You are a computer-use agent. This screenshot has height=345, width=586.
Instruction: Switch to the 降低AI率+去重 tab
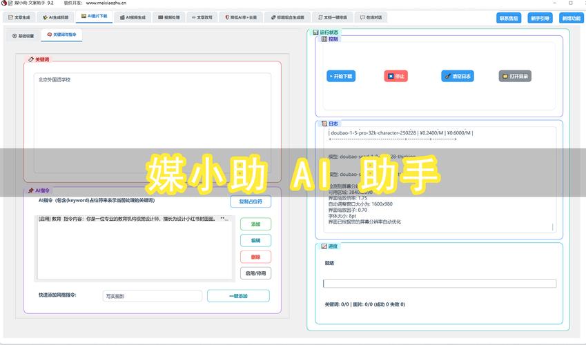coord(241,17)
